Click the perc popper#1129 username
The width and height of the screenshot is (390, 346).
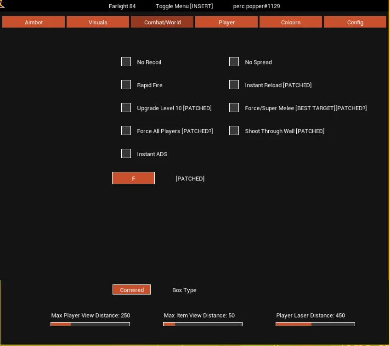pyautogui.click(x=256, y=6)
